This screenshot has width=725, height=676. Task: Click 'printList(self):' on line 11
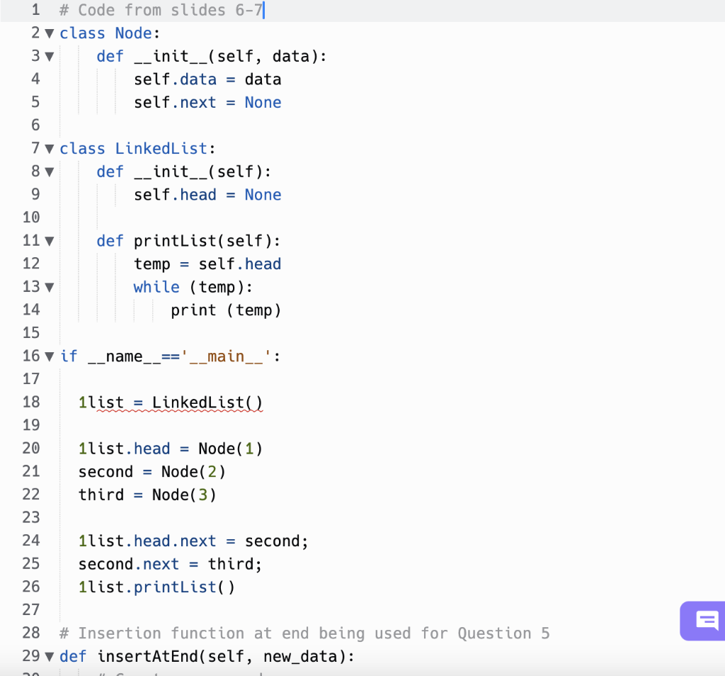pos(207,241)
